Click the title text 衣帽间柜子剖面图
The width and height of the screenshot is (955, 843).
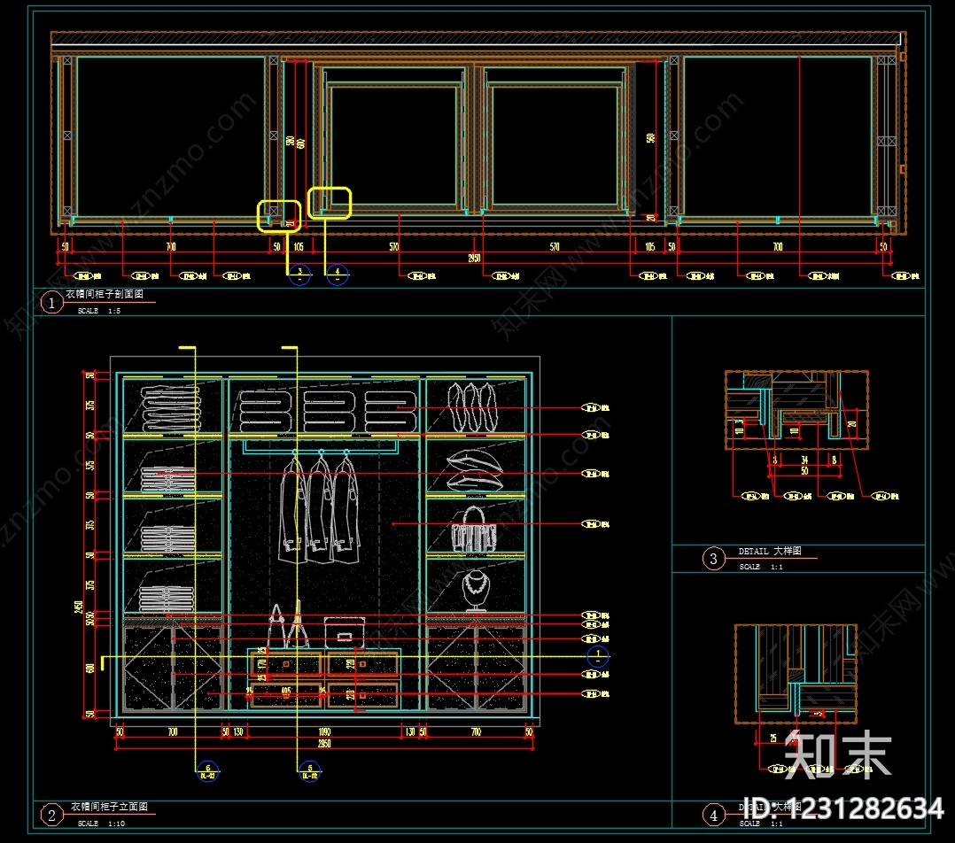[105, 294]
